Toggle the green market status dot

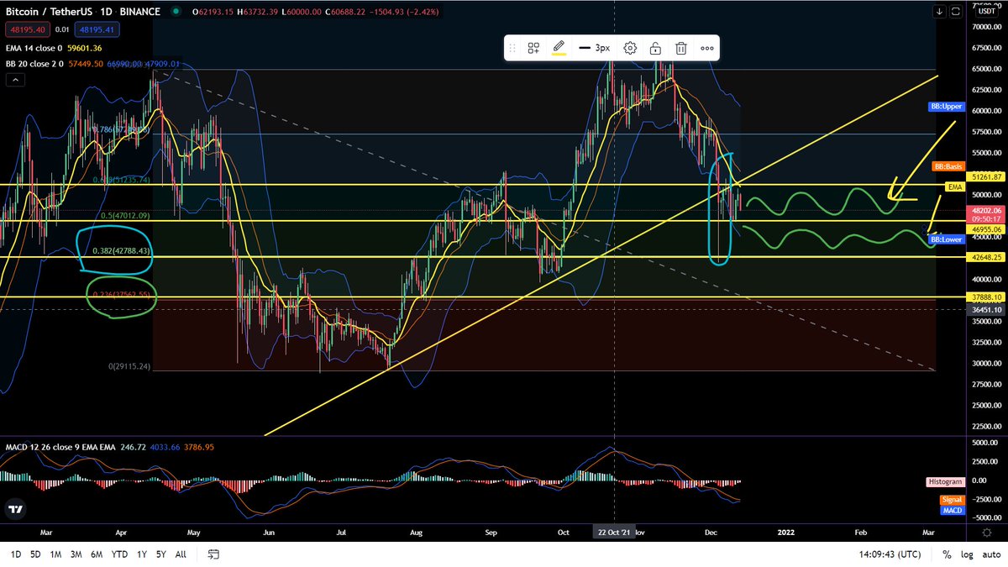point(174,13)
